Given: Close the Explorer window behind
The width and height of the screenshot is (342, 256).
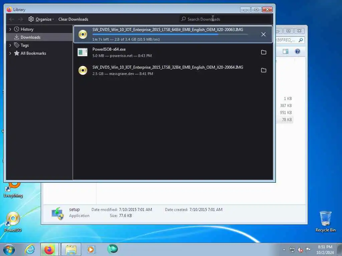Looking at the screenshot, I should point(299,31).
